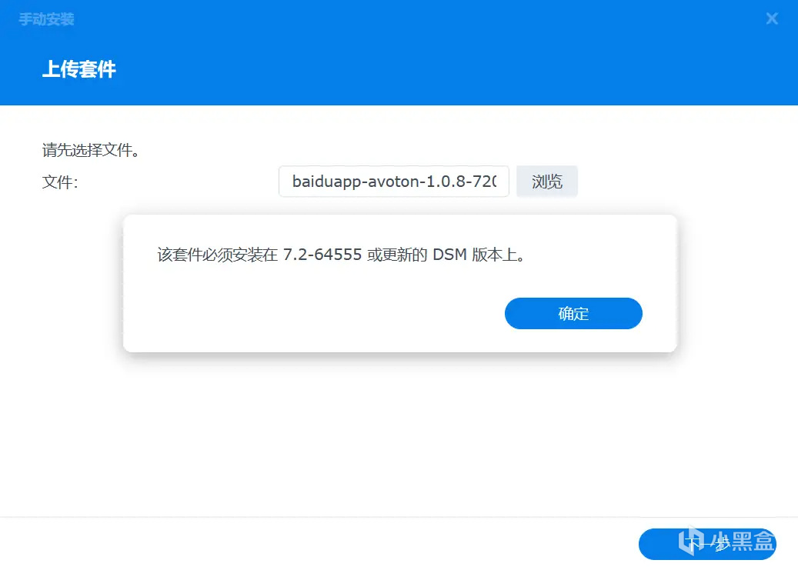This screenshot has width=798, height=570.
Task: Click the 版本上 text ending the alert message
Action: pos(494,255)
